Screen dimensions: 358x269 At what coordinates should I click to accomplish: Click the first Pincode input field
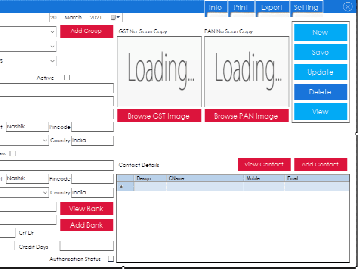coord(93,127)
